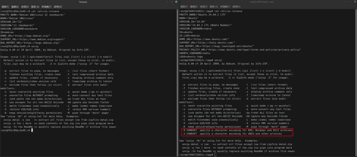Click VERSION_CODENAME=bookworm line
357x157 pixels.
click(19, 29)
